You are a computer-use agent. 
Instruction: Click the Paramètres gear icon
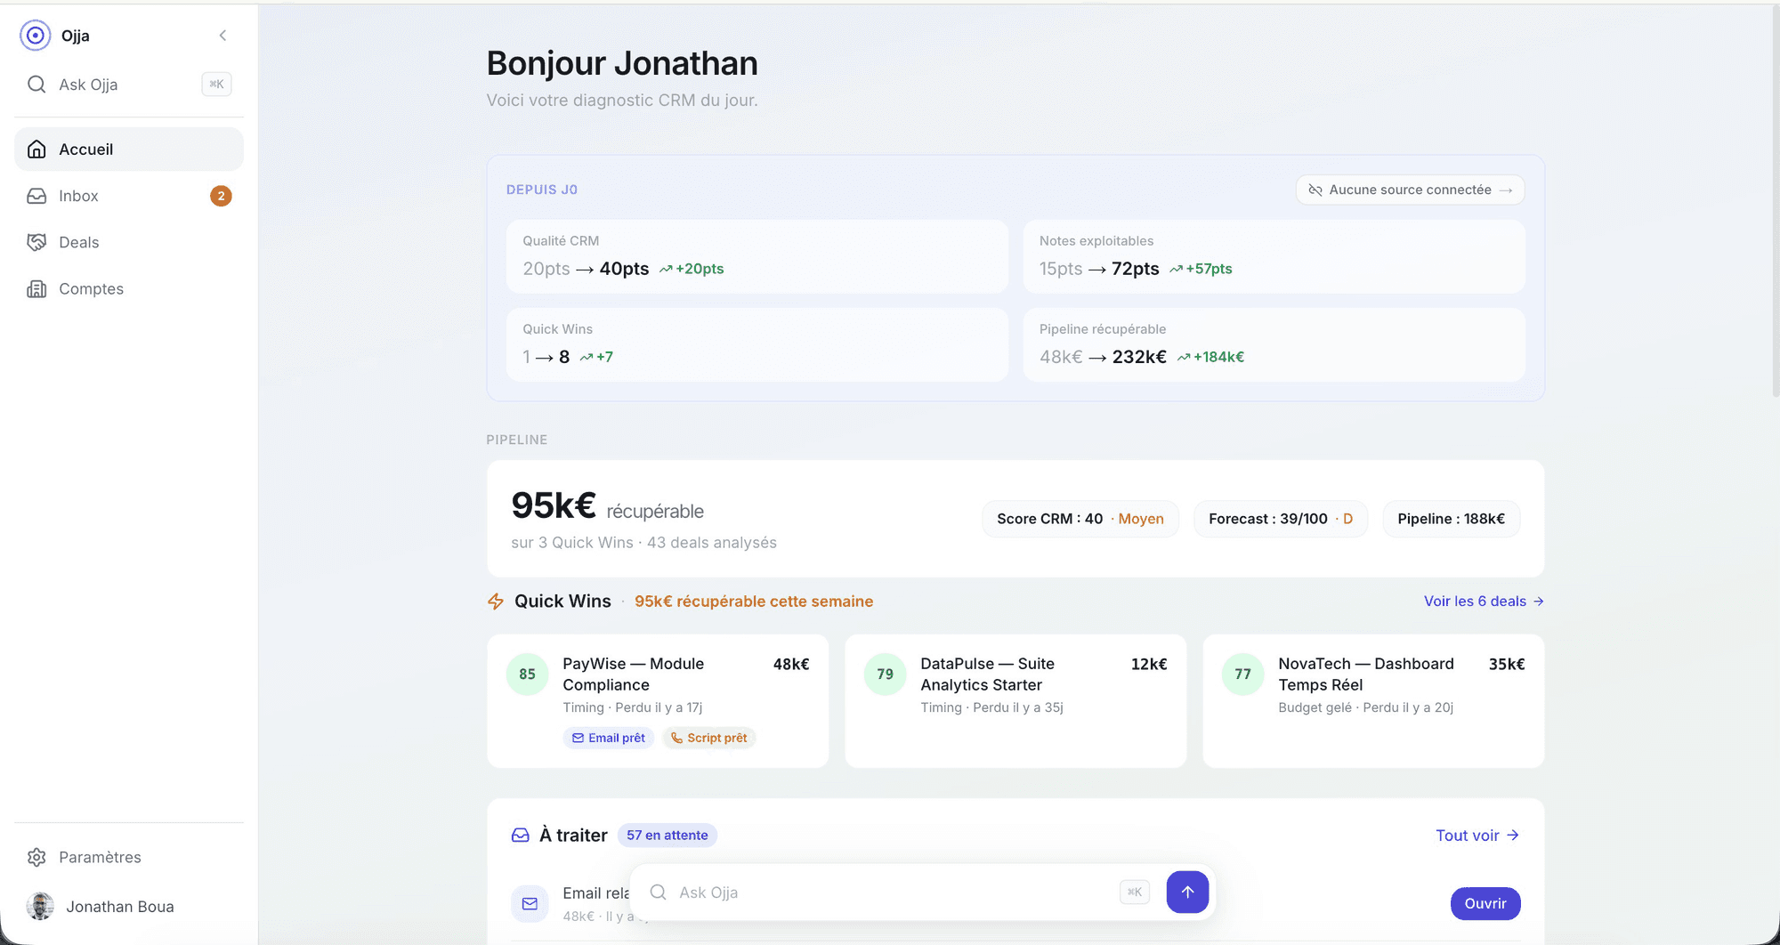(36, 857)
